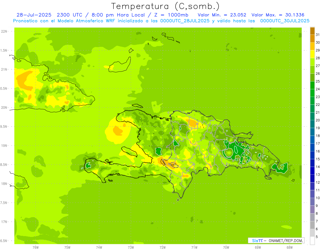Image resolution: width=325 pixels, height=251 pixels.
Task: Click the green swatch between 24 and 25
Action: (312, 85)
